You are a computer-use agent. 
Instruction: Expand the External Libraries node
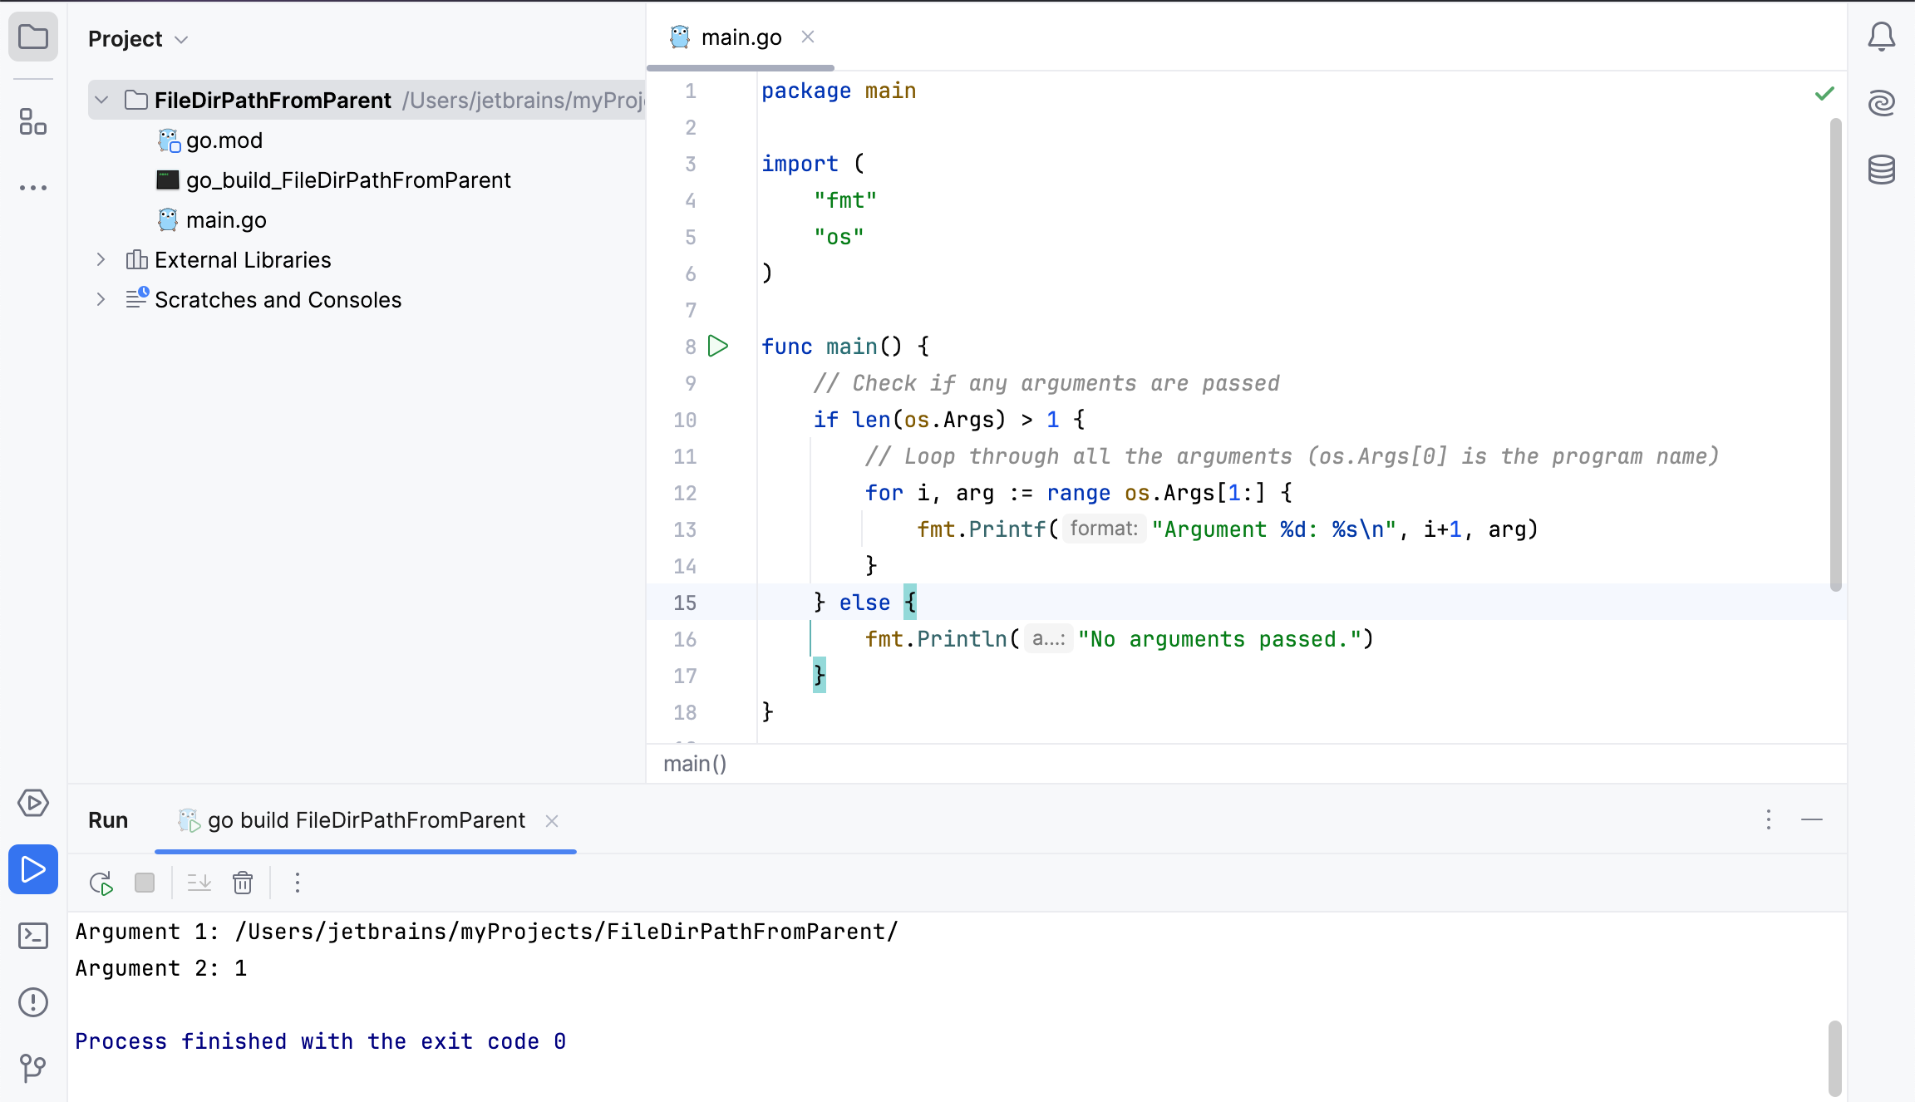coord(101,260)
